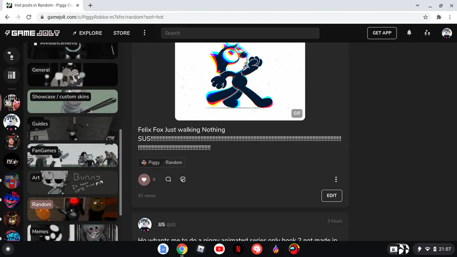Open user avatar account menu

coord(446,33)
